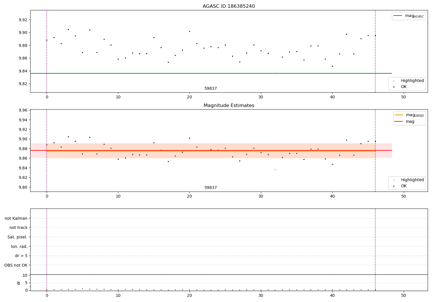432x302 pixels.
Task: Click x-axis tick 50 under the top plot
Action: tap(403, 97)
